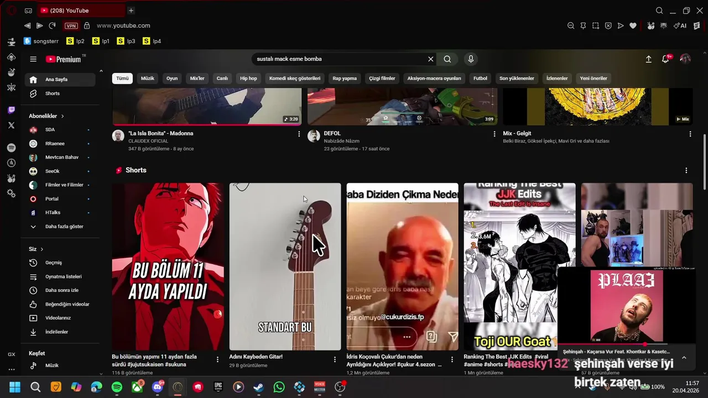Click the browser zoom-out magnifier icon
708x398 pixels.
[571, 25]
